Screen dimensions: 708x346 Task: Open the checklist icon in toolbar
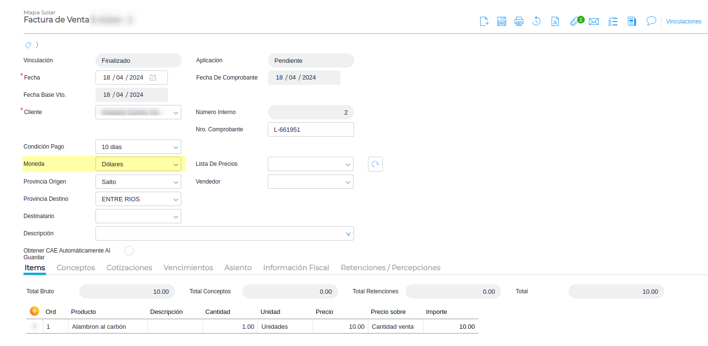click(613, 22)
